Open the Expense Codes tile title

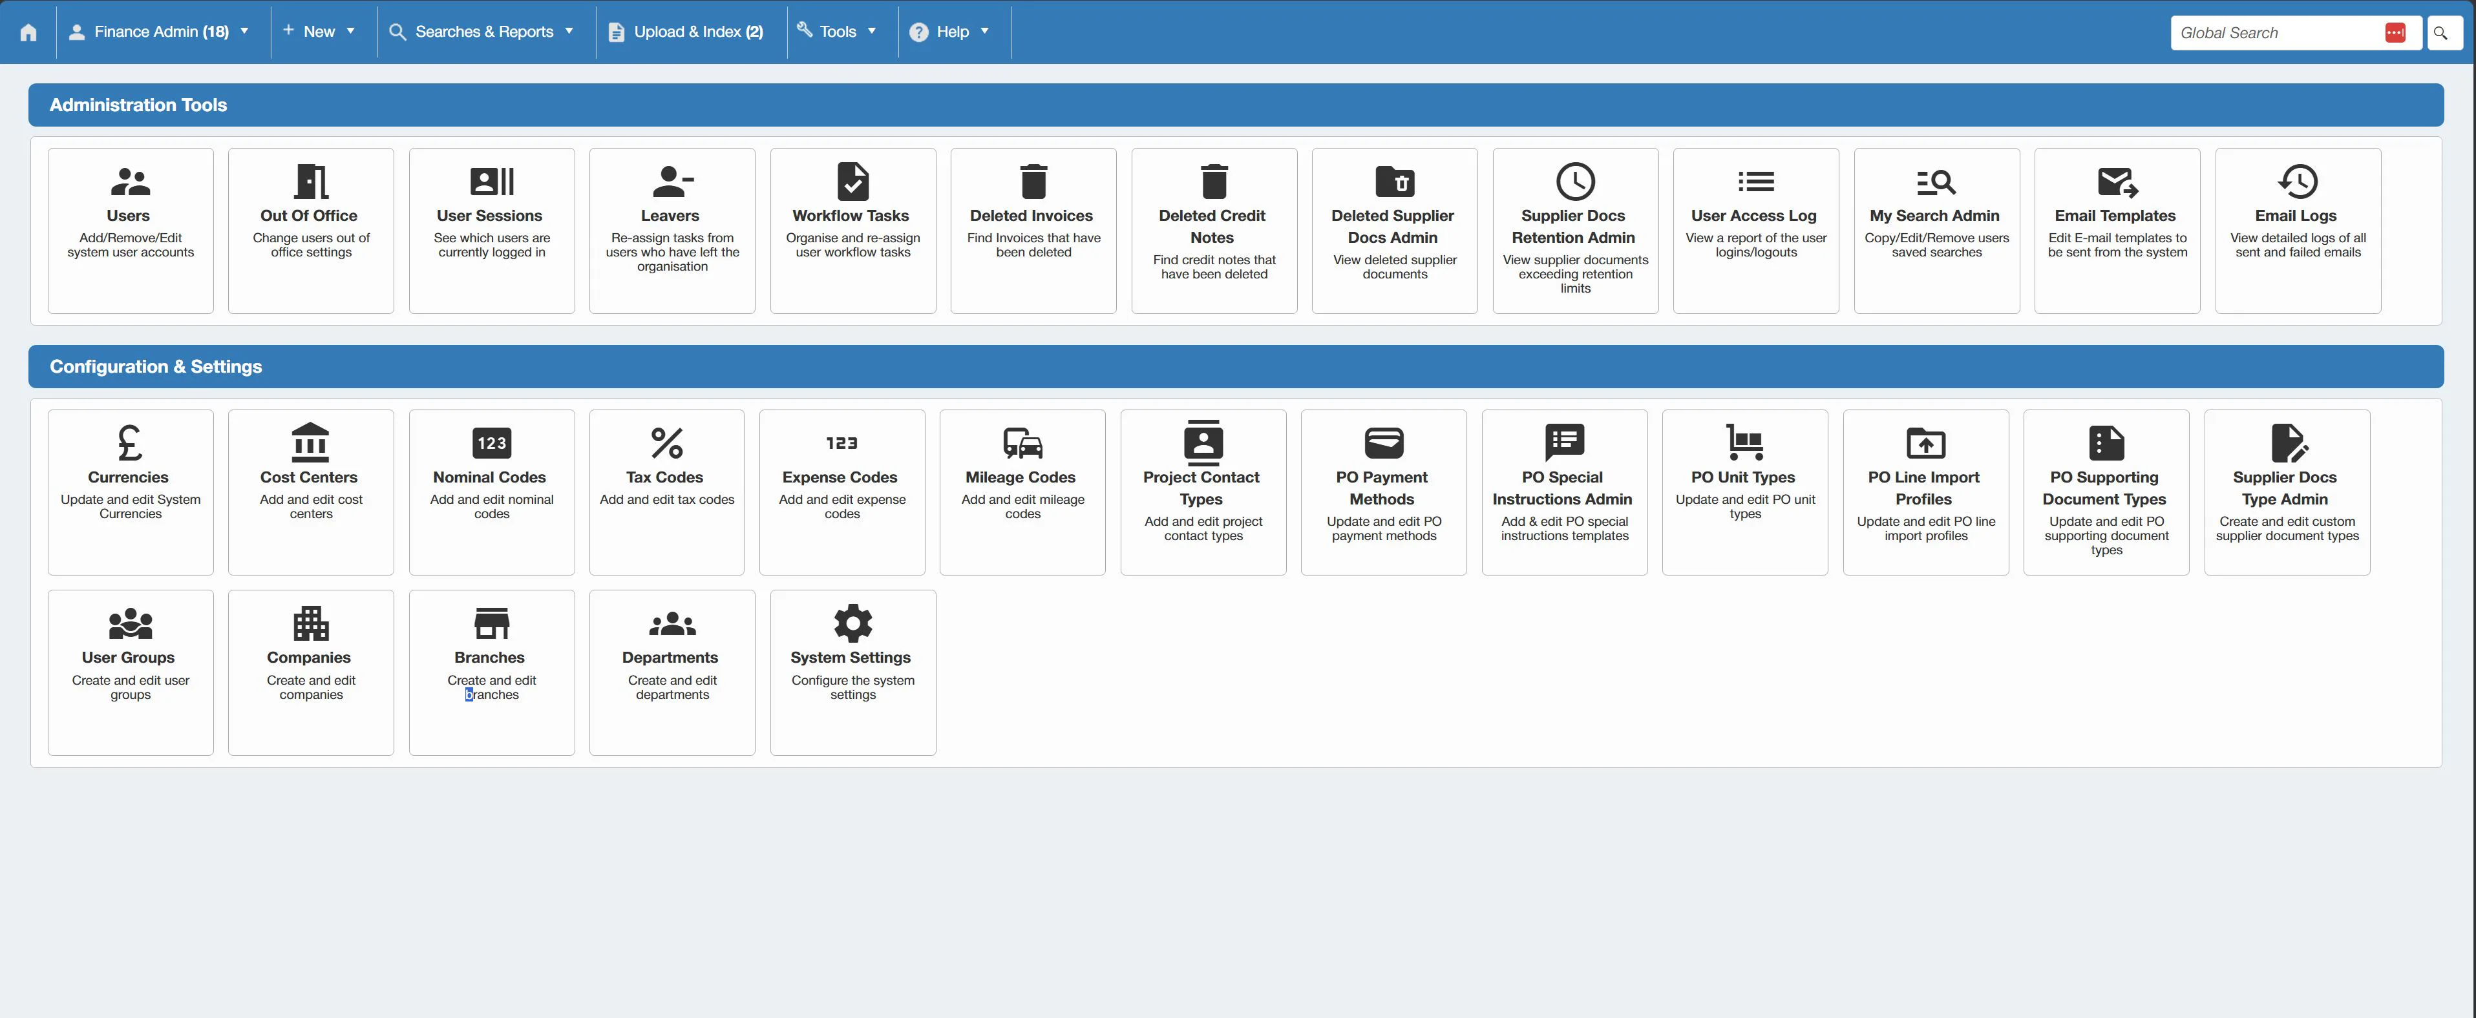(x=840, y=477)
